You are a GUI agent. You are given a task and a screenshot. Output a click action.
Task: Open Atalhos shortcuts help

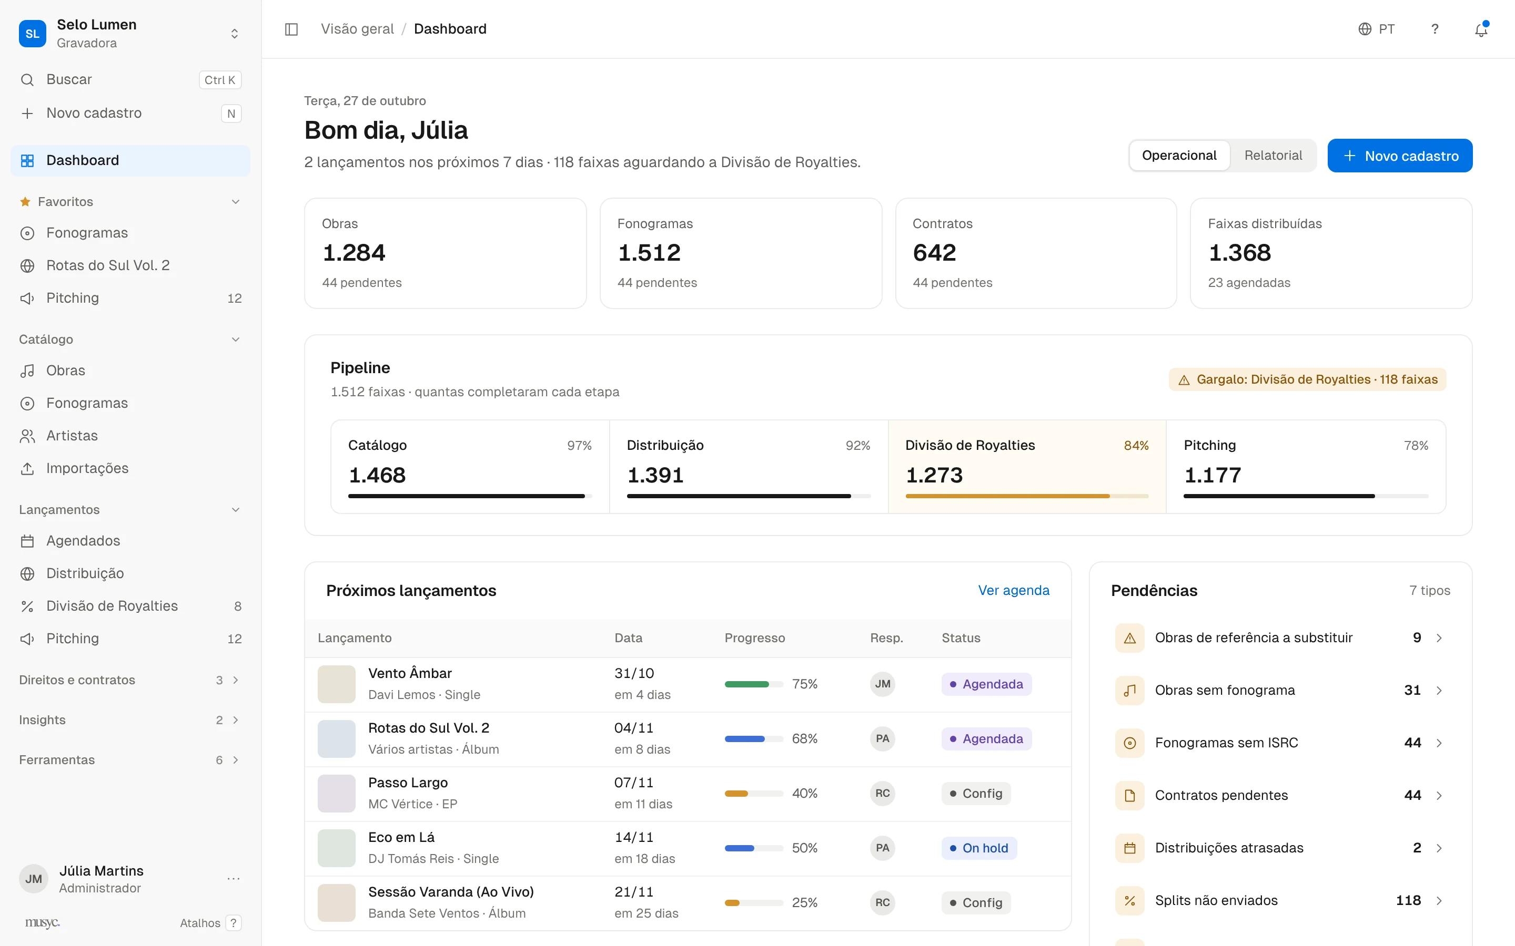(210, 923)
